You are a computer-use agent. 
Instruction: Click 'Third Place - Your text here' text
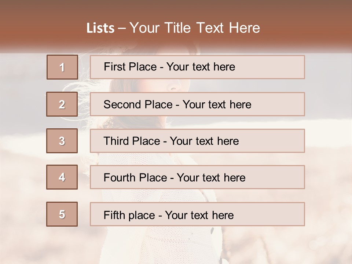tap(171, 141)
